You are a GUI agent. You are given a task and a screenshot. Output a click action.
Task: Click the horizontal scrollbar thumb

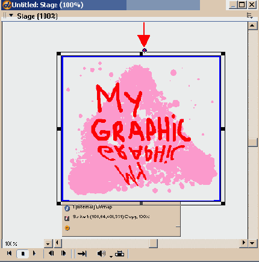tap(154, 243)
